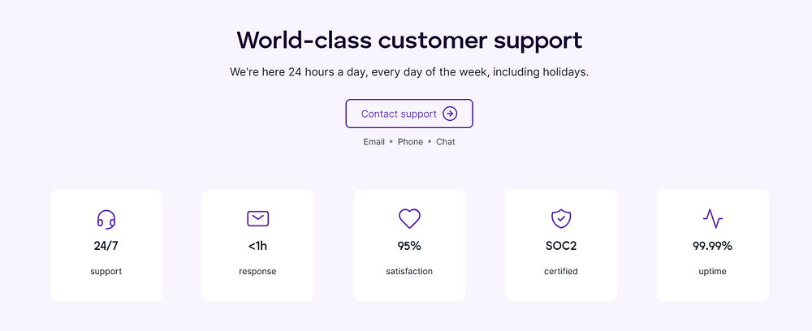Select the Email contact option text
Image resolution: width=812 pixels, height=331 pixels.
(x=374, y=142)
